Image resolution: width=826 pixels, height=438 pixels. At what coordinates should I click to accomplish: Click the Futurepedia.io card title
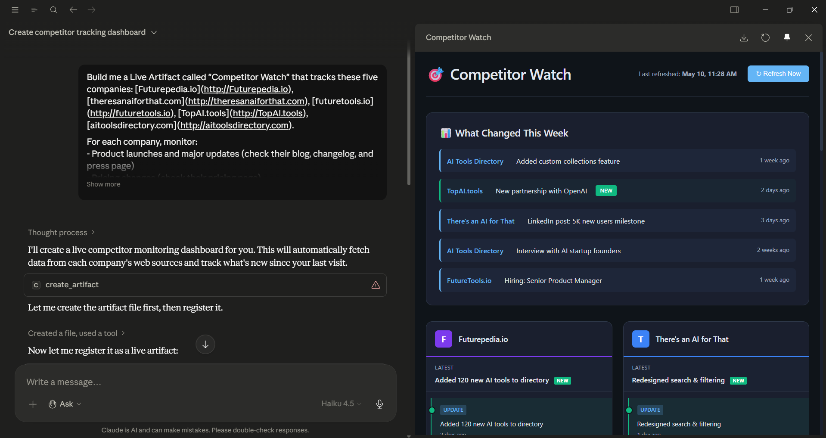click(483, 339)
